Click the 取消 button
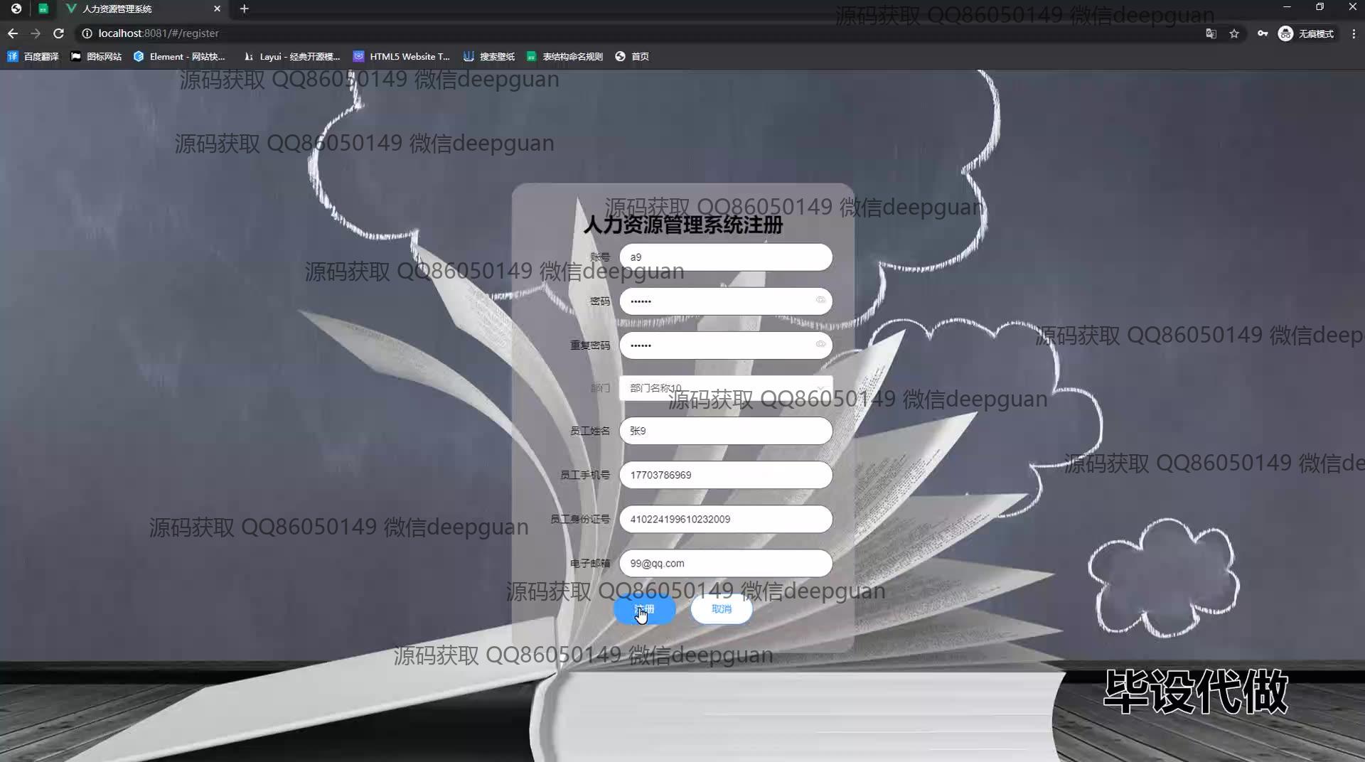Viewport: 1365px width, 762px height. (x=722, y=609)
